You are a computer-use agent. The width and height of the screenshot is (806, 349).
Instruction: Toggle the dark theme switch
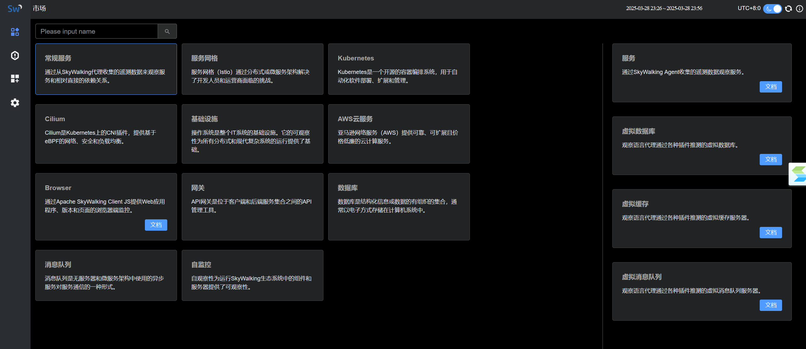(x=772, y=8)
